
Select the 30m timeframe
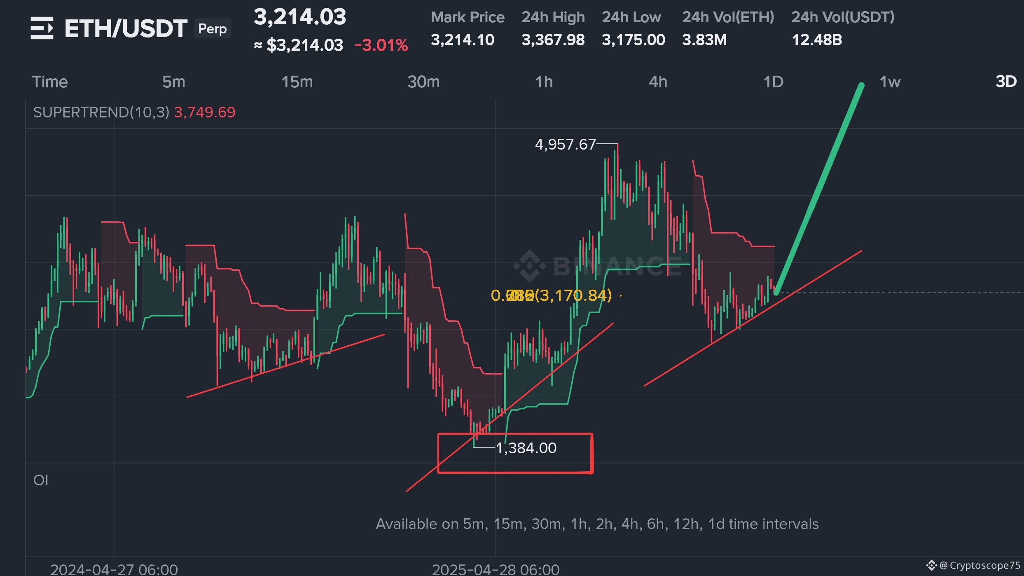[x=423, y=82]
